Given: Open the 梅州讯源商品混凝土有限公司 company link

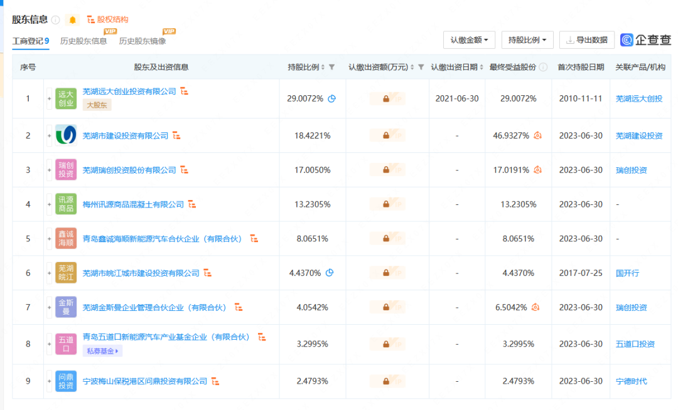Looking at the screenshot, I should (x=133, y=204).
